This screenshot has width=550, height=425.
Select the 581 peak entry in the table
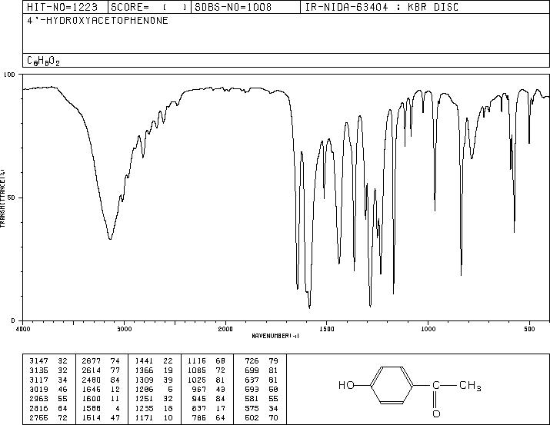pos(262,399)
